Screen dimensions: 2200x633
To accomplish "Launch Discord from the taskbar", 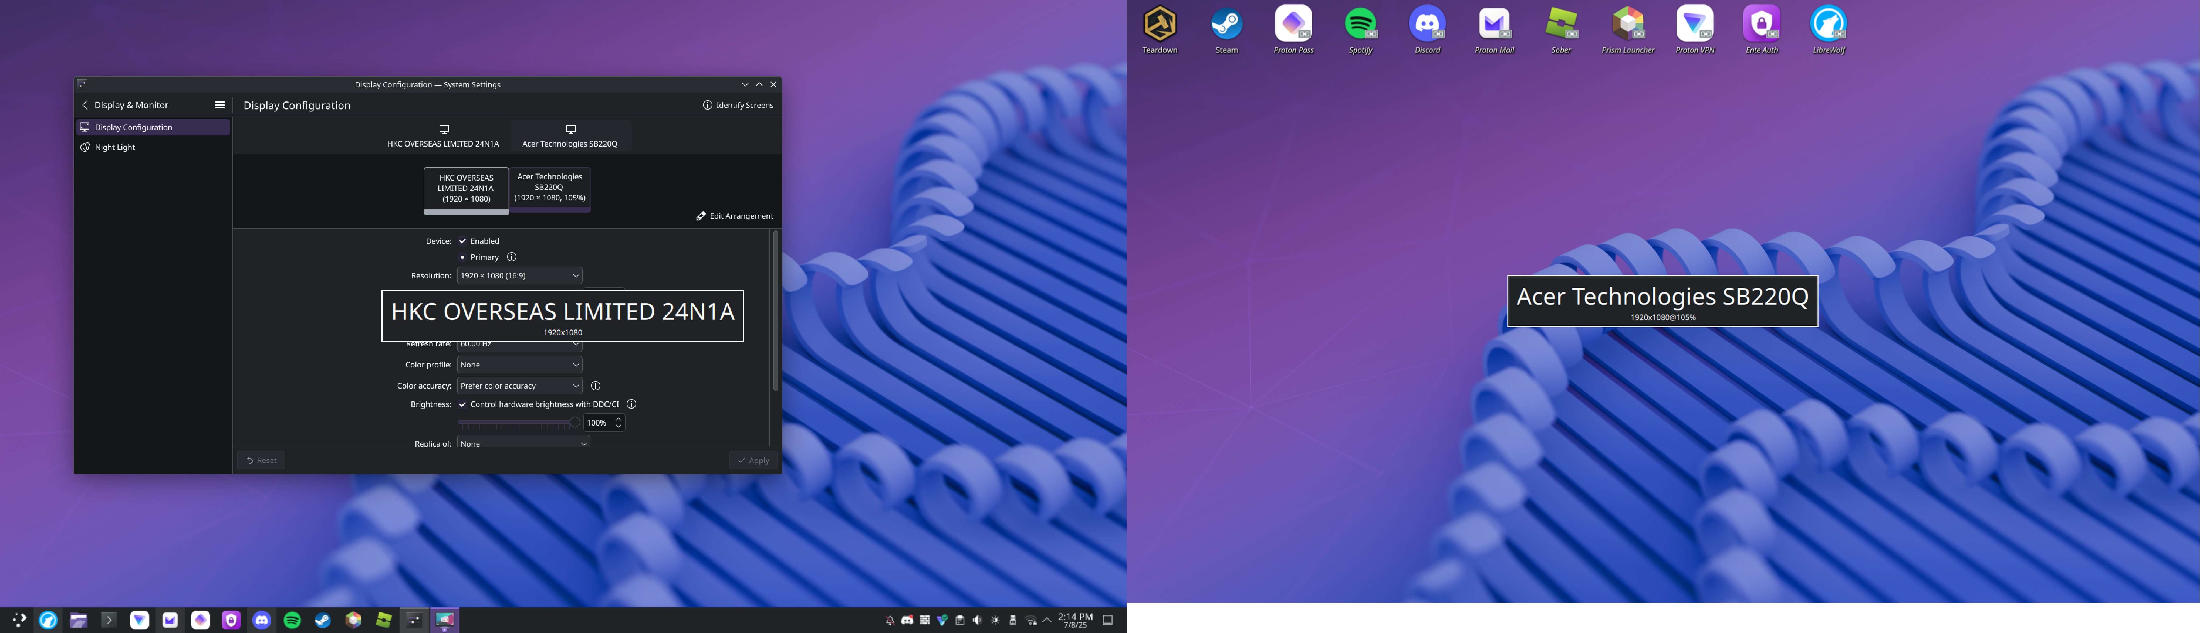I will coord(261,620).
